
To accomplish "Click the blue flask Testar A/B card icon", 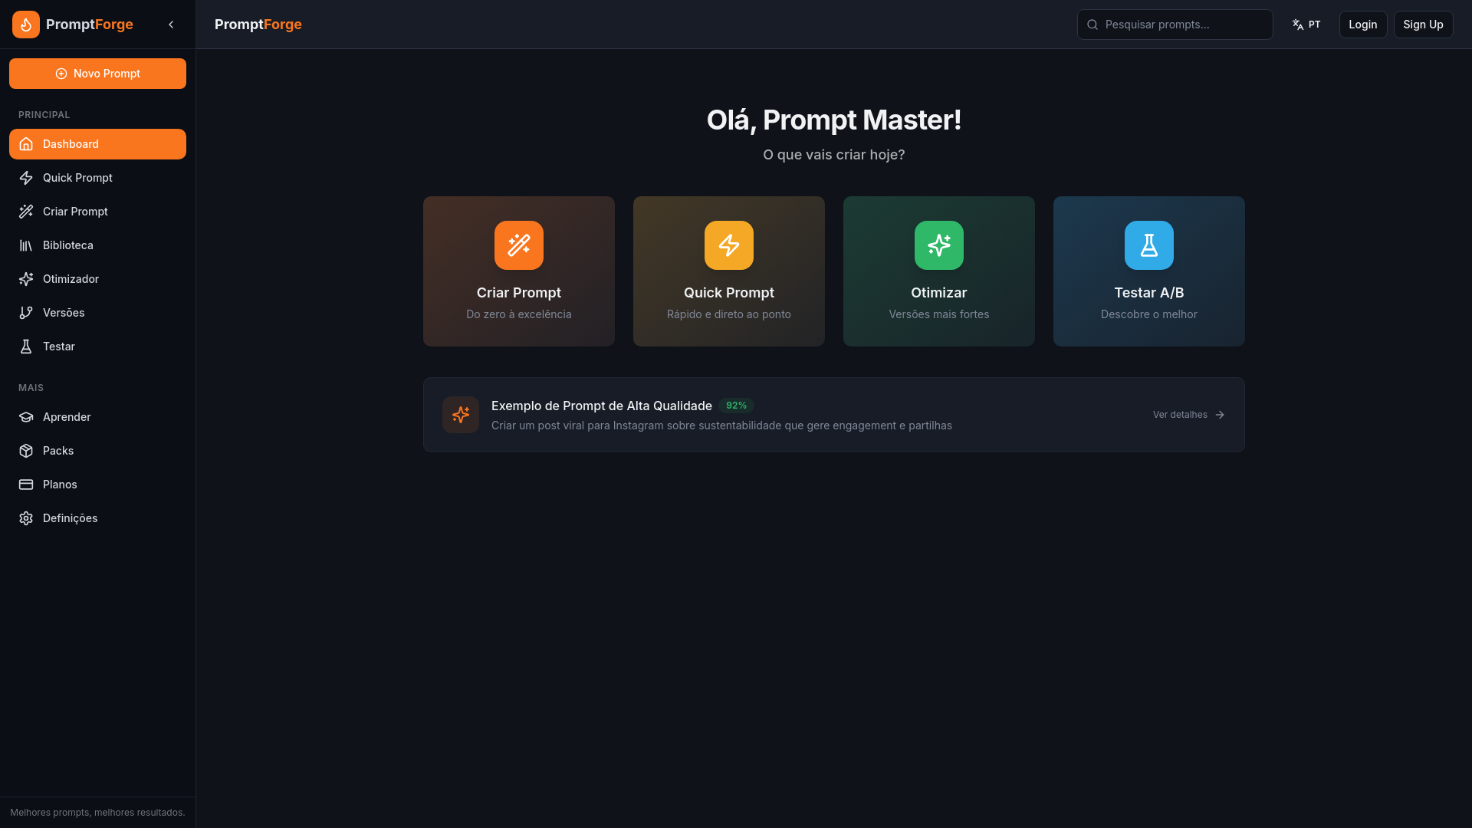I will point(1149,245).
